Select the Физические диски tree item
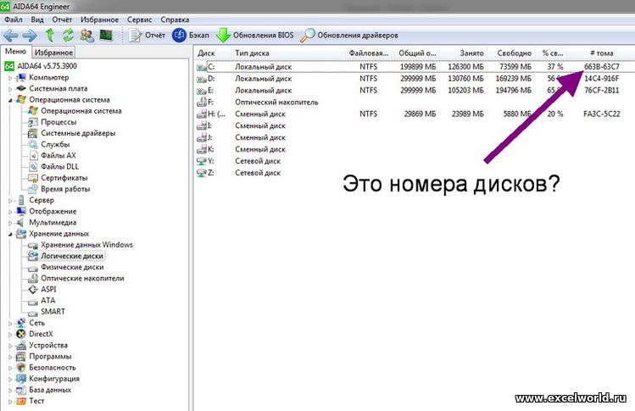This screenshot has width=635, height=411. (72, 267)
